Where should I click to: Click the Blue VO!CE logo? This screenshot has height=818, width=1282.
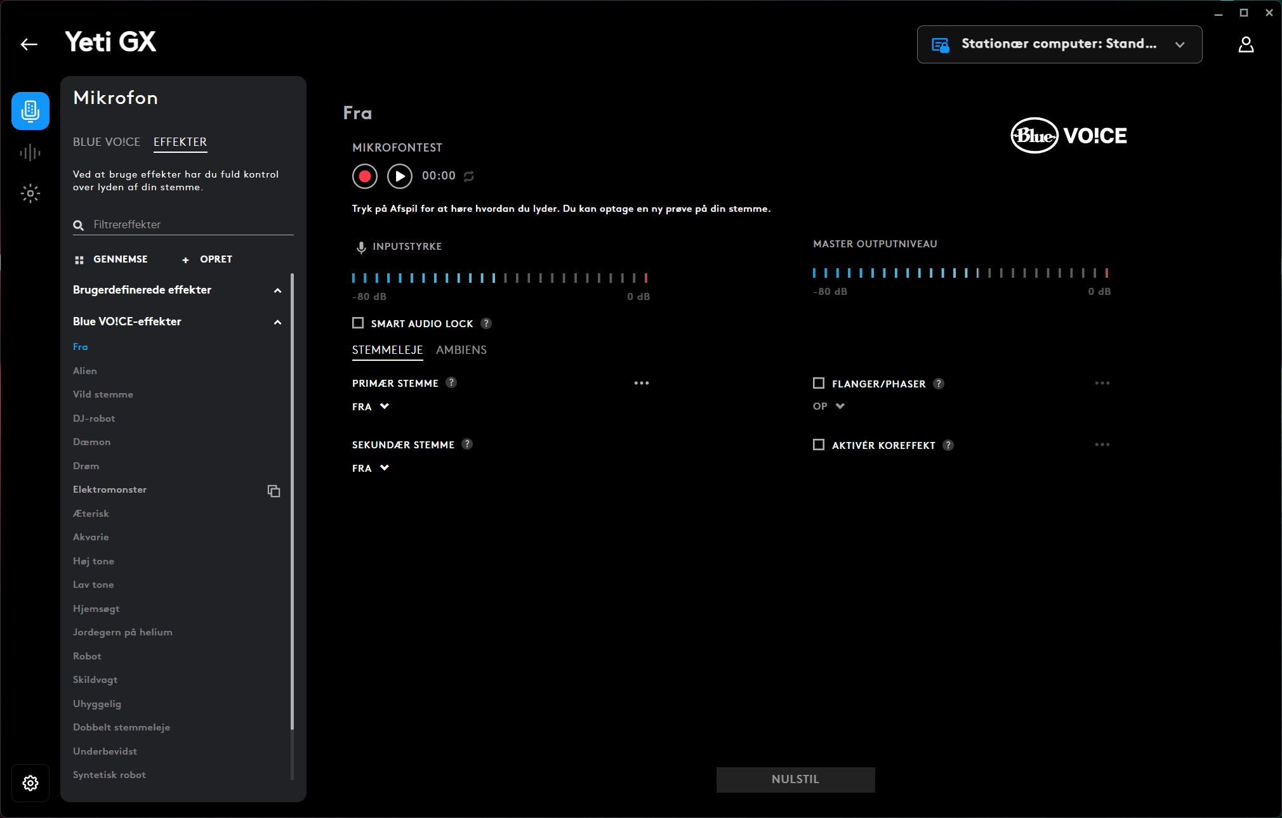1069,135
